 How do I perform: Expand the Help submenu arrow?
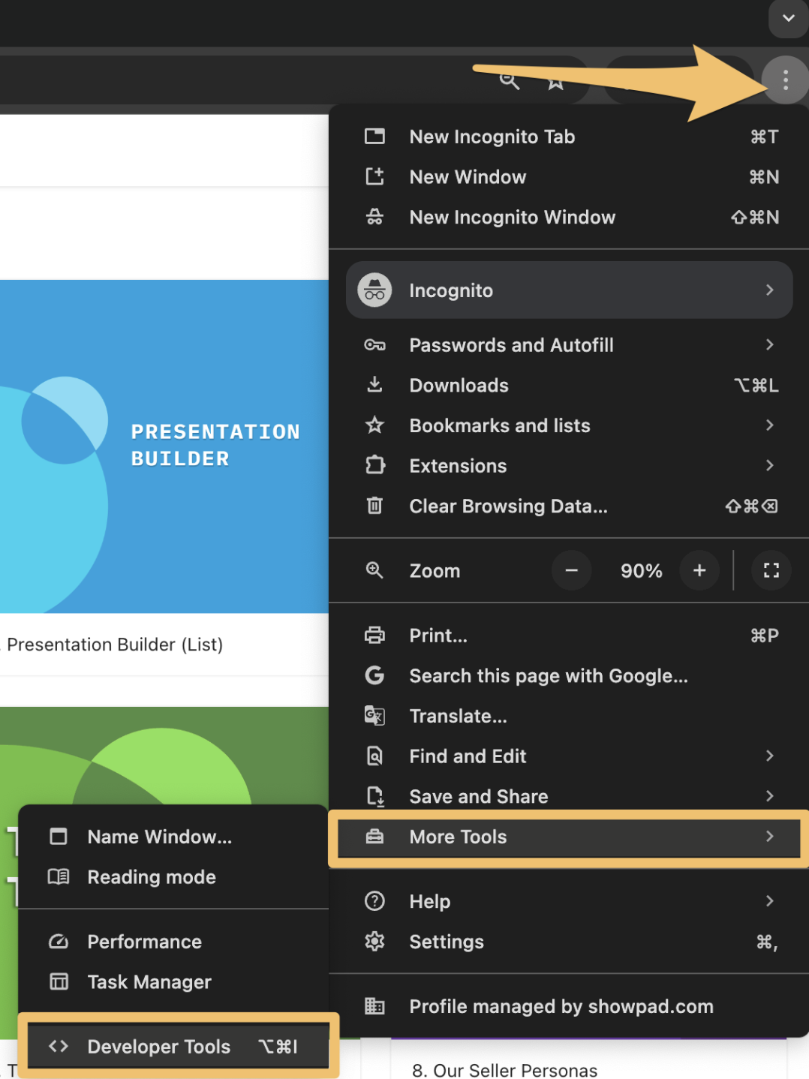coord(769,900)
